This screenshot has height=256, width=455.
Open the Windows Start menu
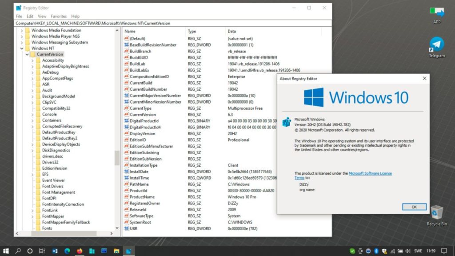click(6, 251)
